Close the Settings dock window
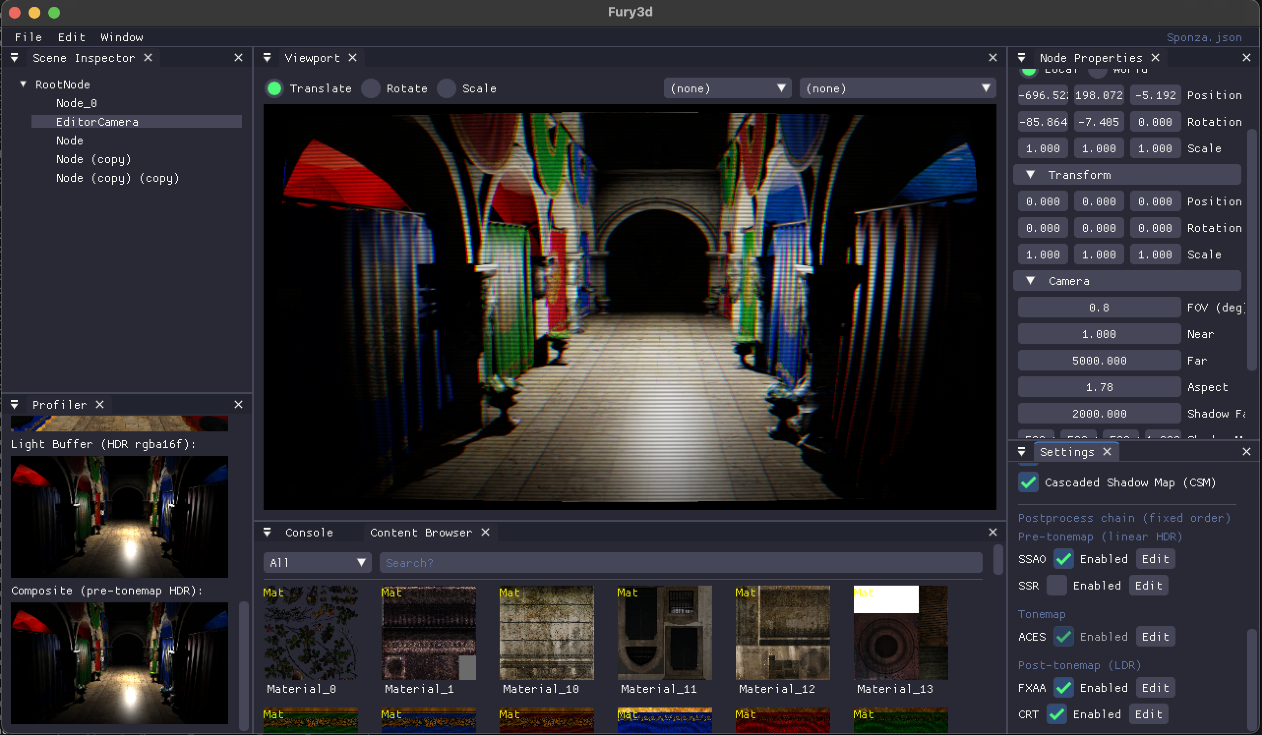Screen dimensions: 1262x735 [x=1247, y=452]
